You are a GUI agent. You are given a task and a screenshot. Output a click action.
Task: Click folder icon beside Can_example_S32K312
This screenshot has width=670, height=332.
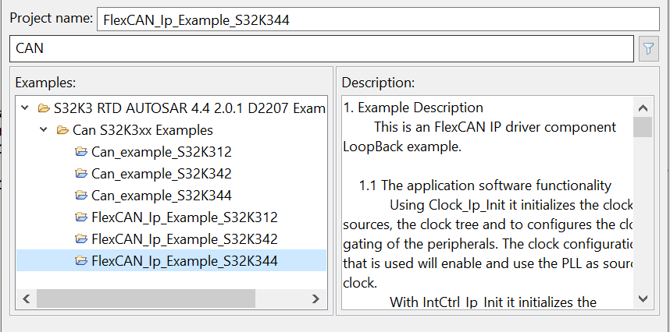pos(81,152)
